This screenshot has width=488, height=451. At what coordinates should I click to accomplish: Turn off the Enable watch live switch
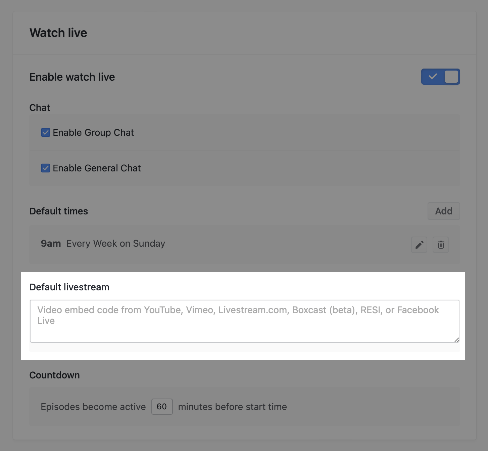[440, 77]
